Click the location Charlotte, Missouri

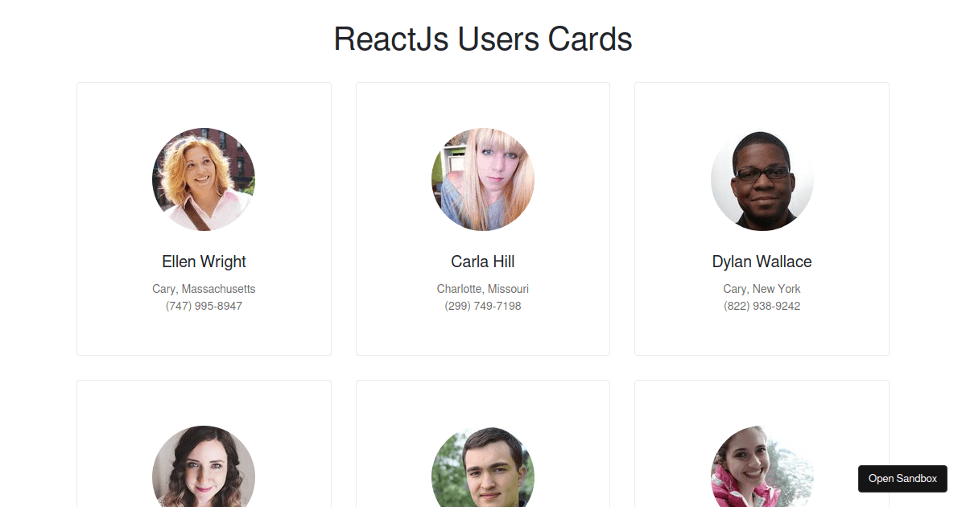pos(483,289)
